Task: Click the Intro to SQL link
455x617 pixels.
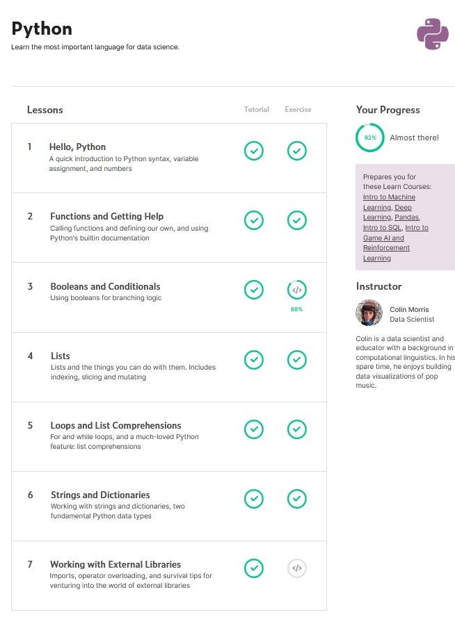Action: click(x=381, y=227)
